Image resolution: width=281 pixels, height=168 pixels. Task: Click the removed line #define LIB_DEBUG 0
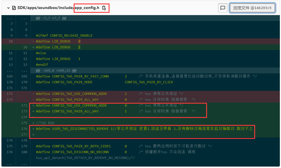pos(58,41)
